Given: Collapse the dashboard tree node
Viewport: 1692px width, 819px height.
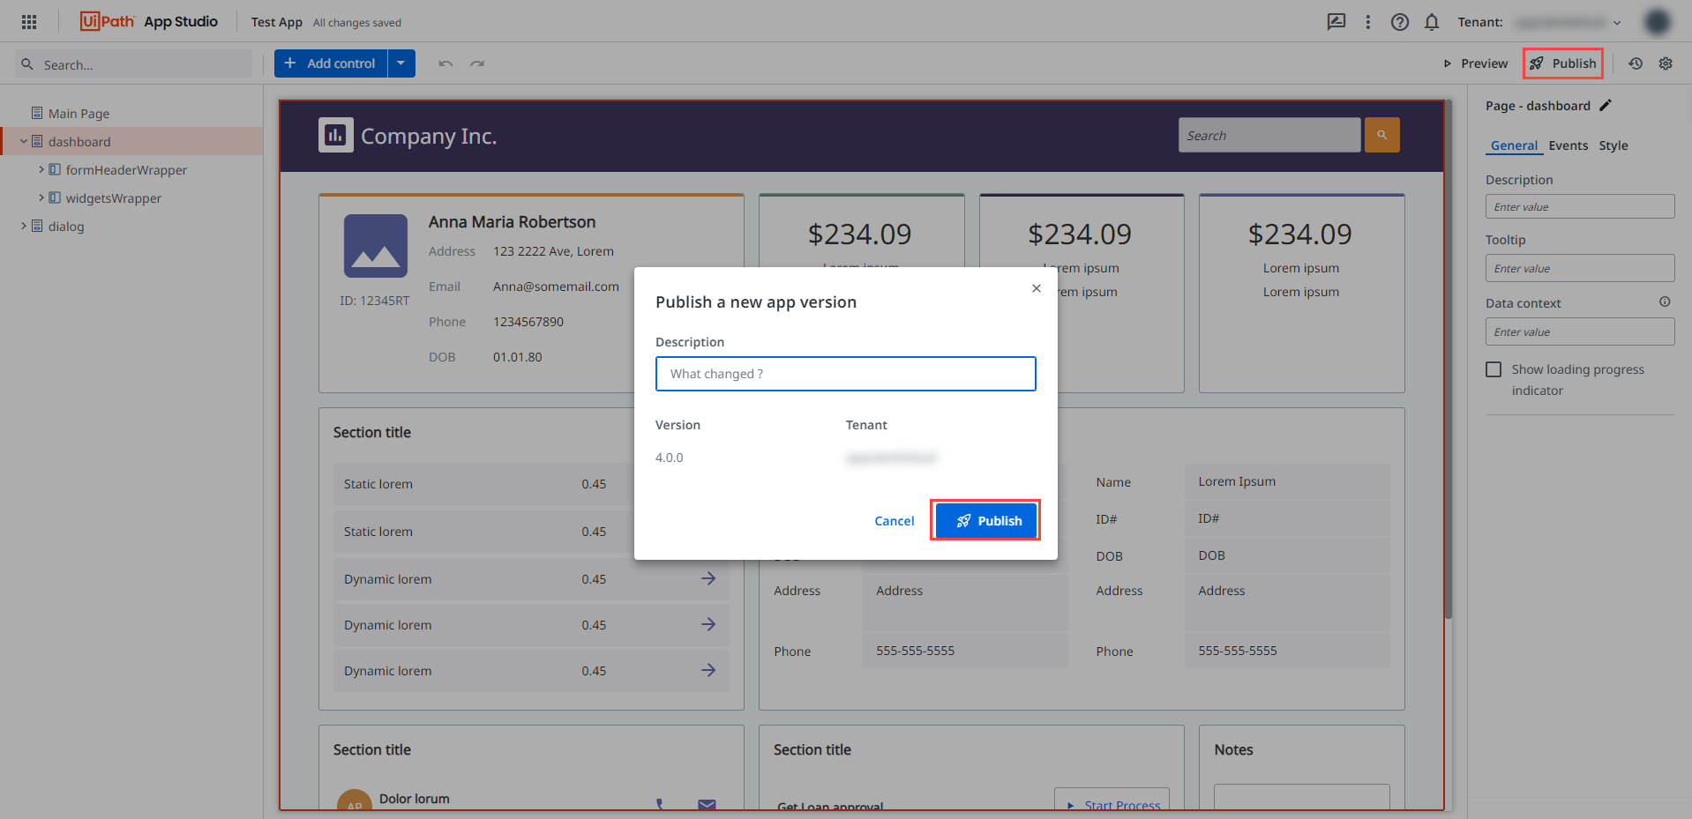Looking at the screenshot, I should [x=23, y=141].
